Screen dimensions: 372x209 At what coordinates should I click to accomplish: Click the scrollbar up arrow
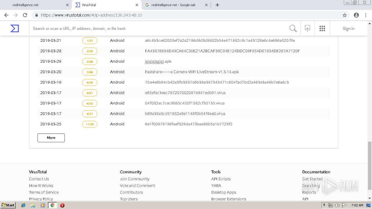pos(369,23)
